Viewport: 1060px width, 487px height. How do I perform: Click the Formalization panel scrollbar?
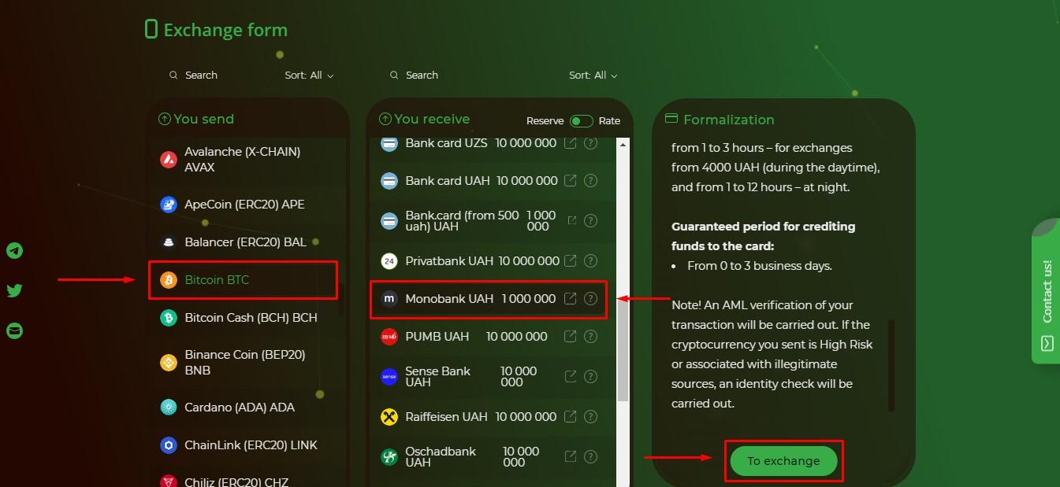click(891, 365)
